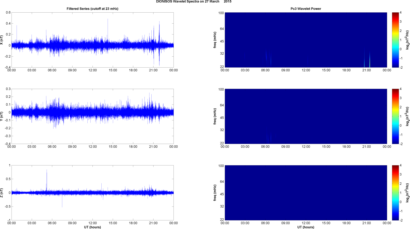Click the X (nT) axis label
The image size is (410, 229).
(x=2, y=40)
